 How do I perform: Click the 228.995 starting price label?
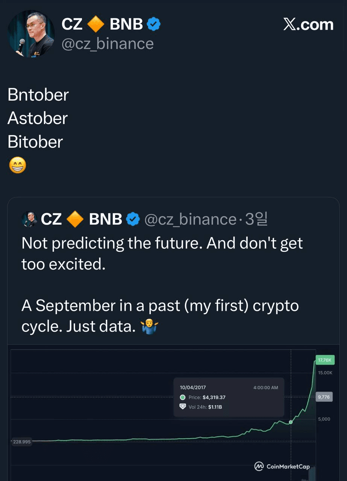pos(22,442)
